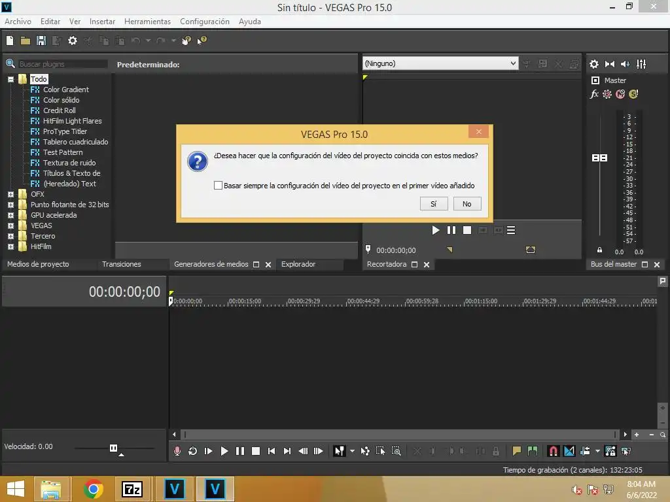The width and height of the screenshot is (670, 502).
Task: Open the Color Gradient generator
Action: pos(66,90)
